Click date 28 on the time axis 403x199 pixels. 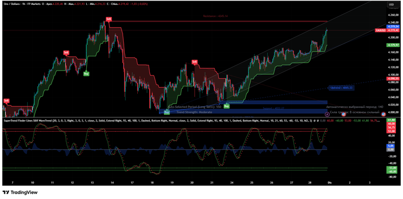310,183
